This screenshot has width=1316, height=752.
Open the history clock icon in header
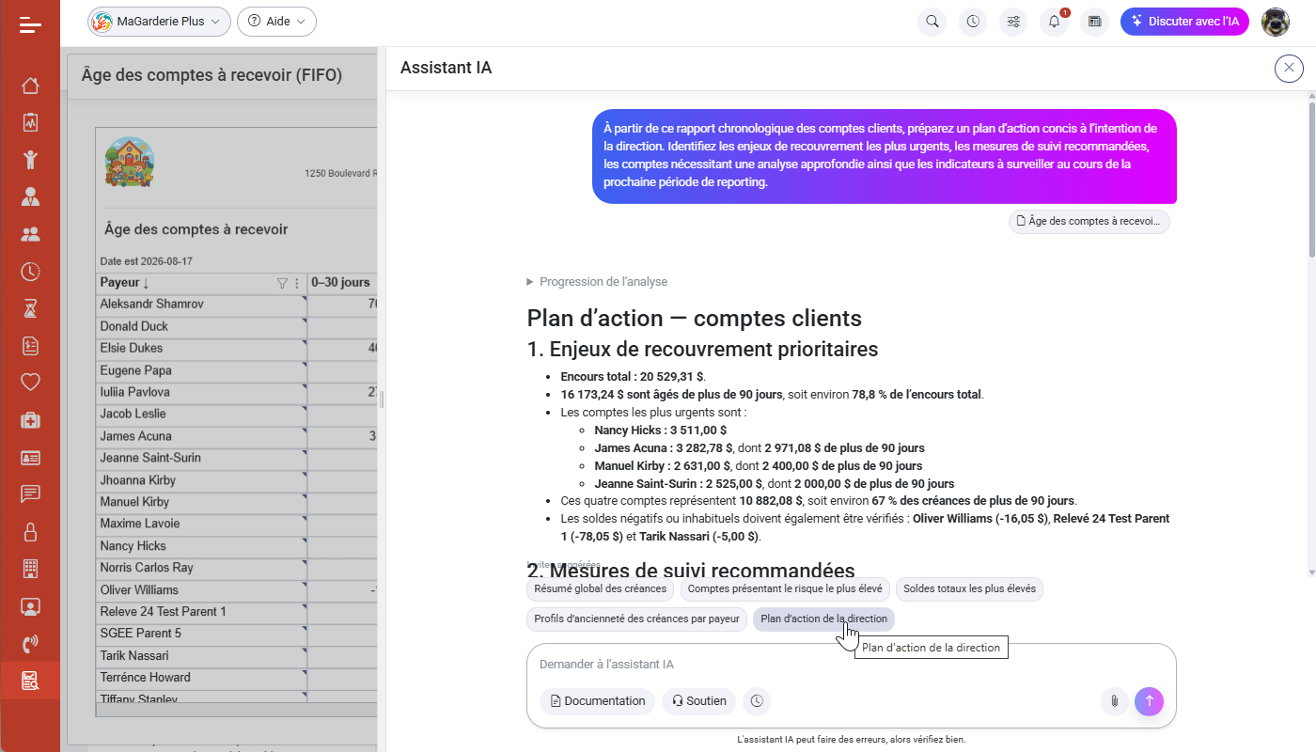(x=972, y=22)
